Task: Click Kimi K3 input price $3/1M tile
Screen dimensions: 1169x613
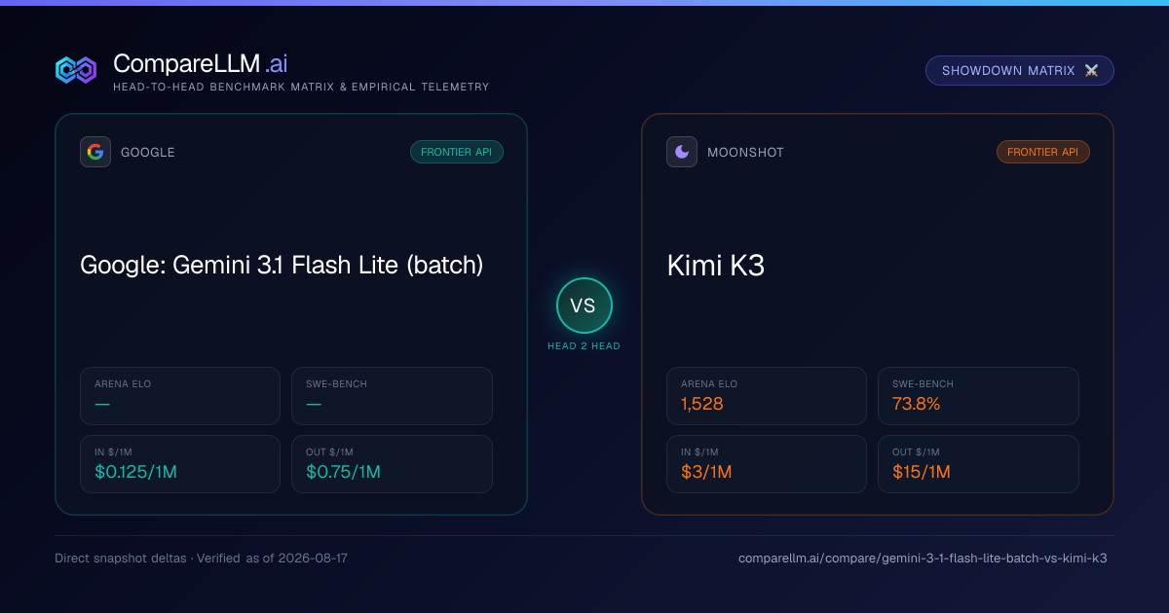Action: 767,464
